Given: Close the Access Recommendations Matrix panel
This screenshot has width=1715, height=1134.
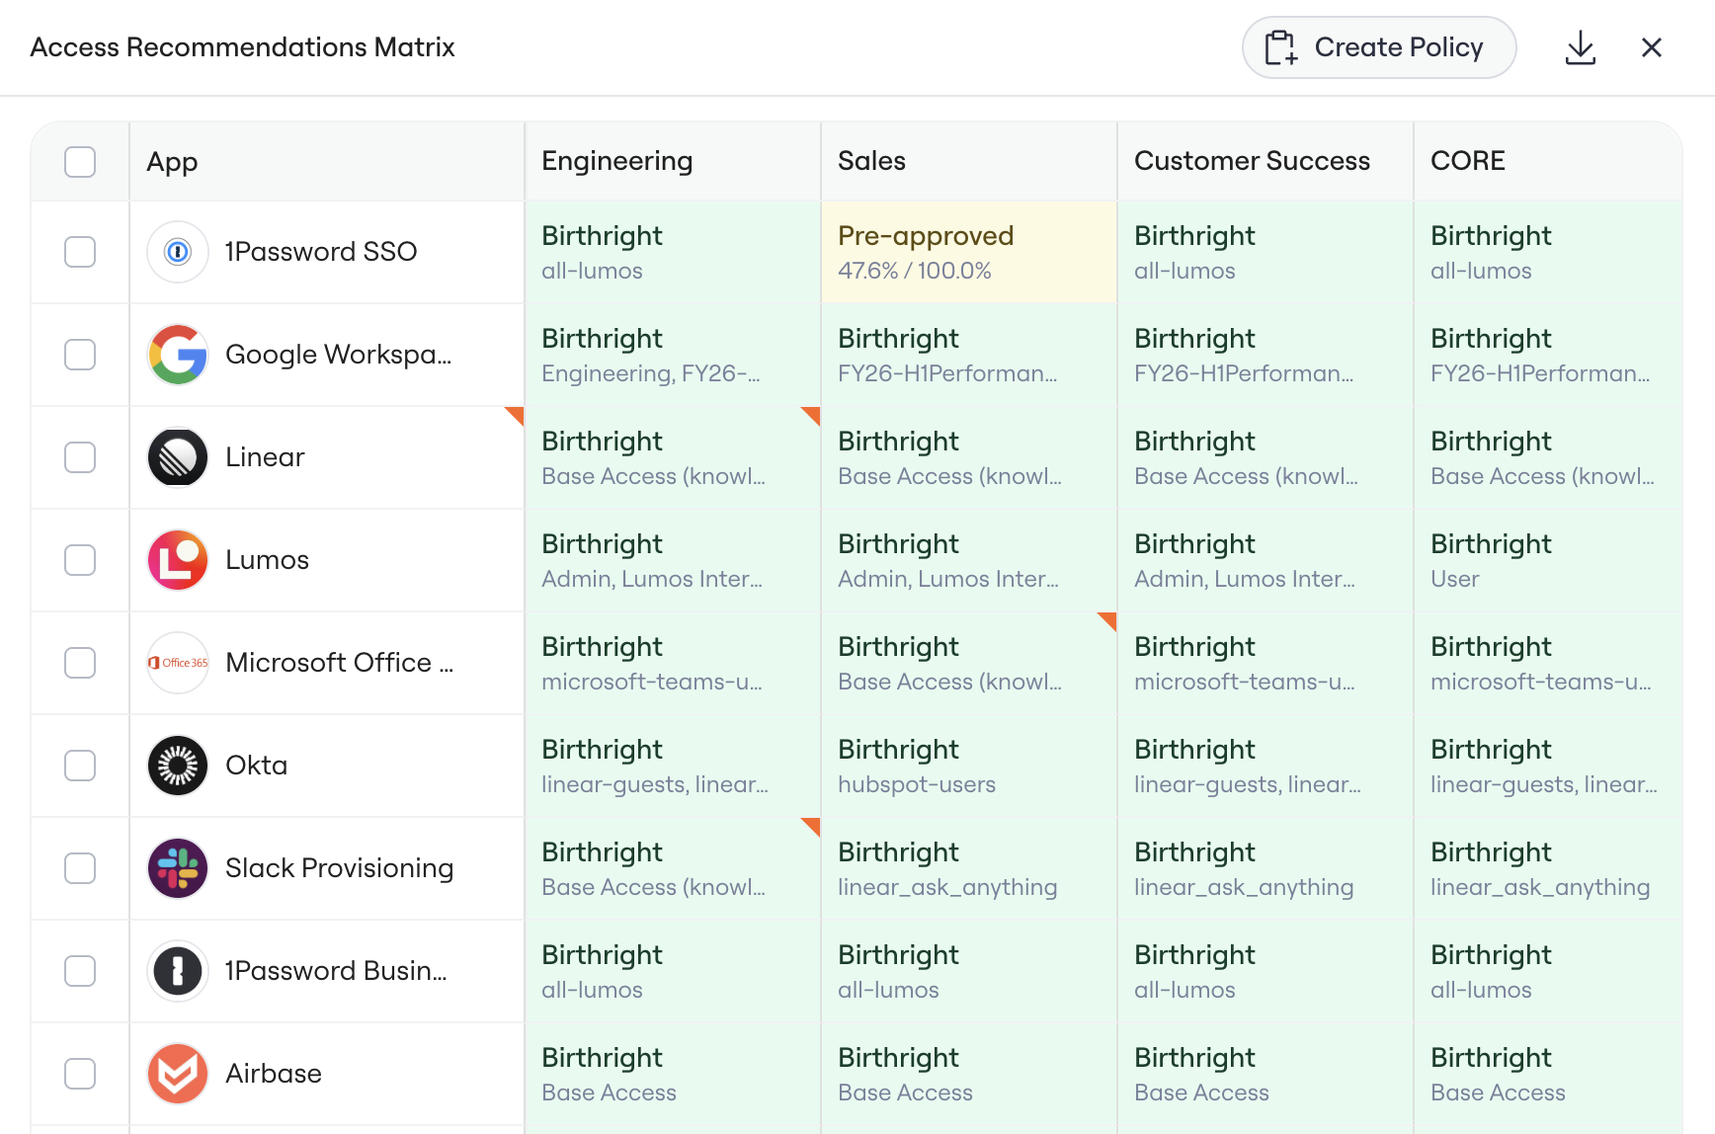Looking at the screenshot, I should click(x=1652, y=47).
